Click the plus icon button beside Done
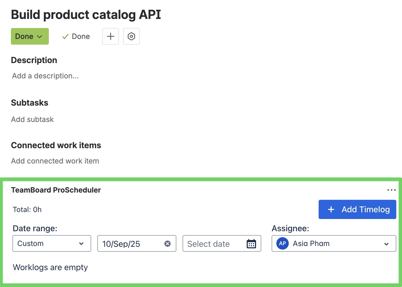Viewport: 402px width, 287px height. coord(111,36)
